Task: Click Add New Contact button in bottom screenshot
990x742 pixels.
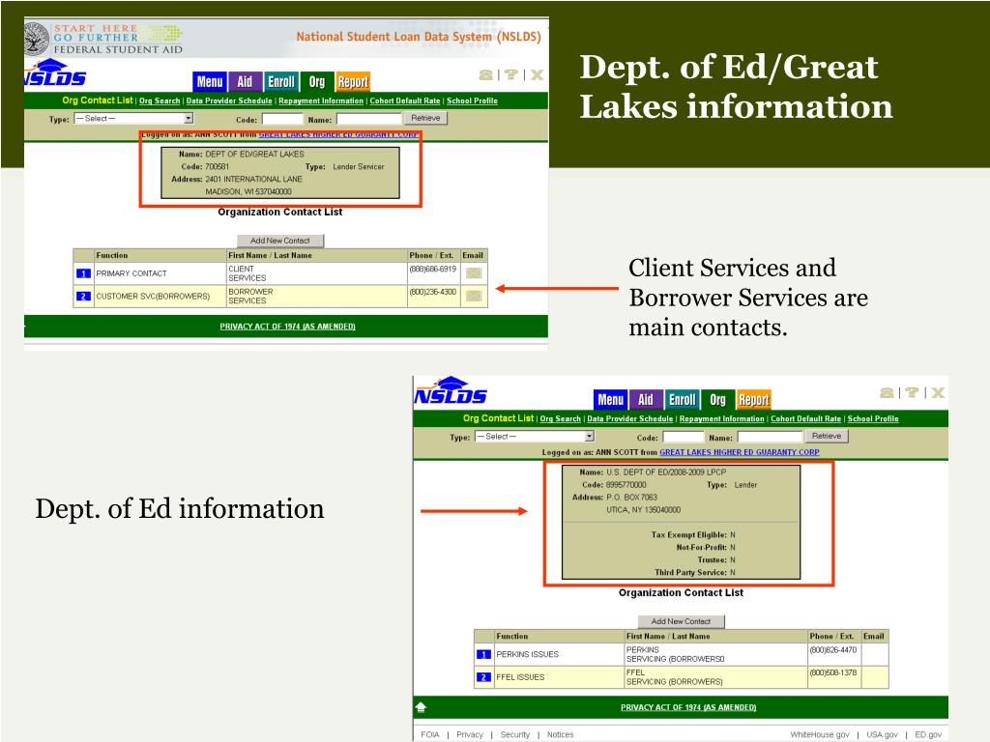Action: 682,621
